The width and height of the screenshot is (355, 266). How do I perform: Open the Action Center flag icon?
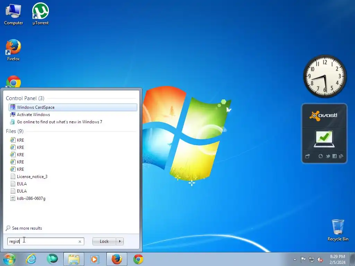coord(303,259)
